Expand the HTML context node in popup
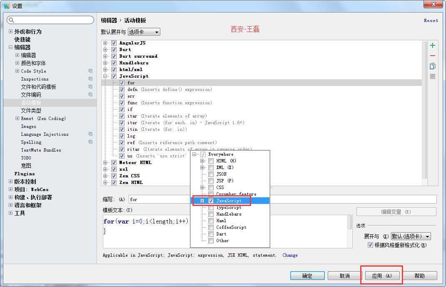 pos(202,161)
